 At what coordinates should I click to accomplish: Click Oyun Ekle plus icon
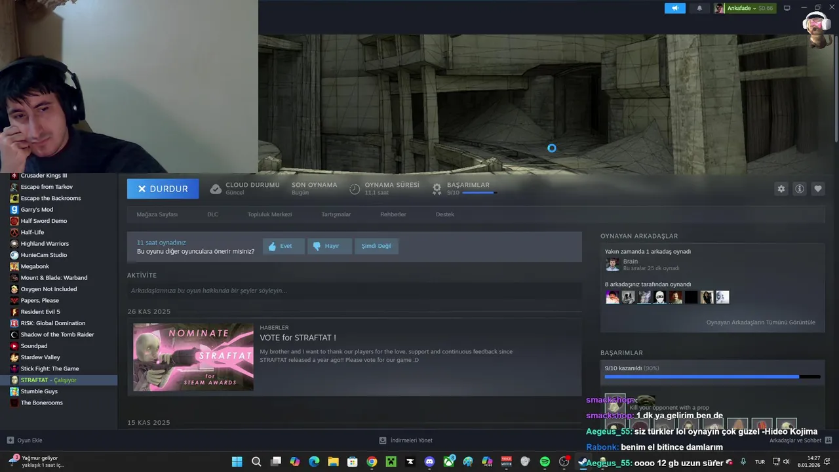tap(10, 441)
